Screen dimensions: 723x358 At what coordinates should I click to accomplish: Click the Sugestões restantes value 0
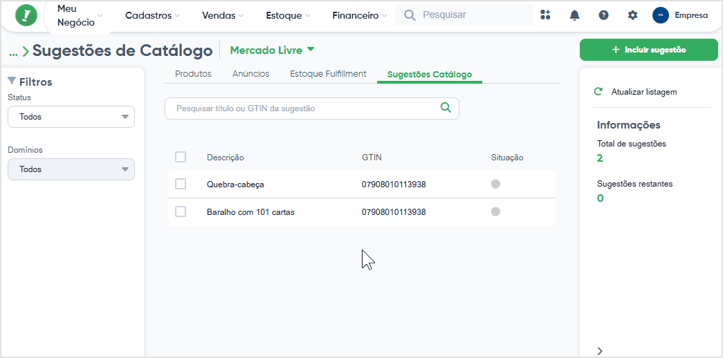601,198
